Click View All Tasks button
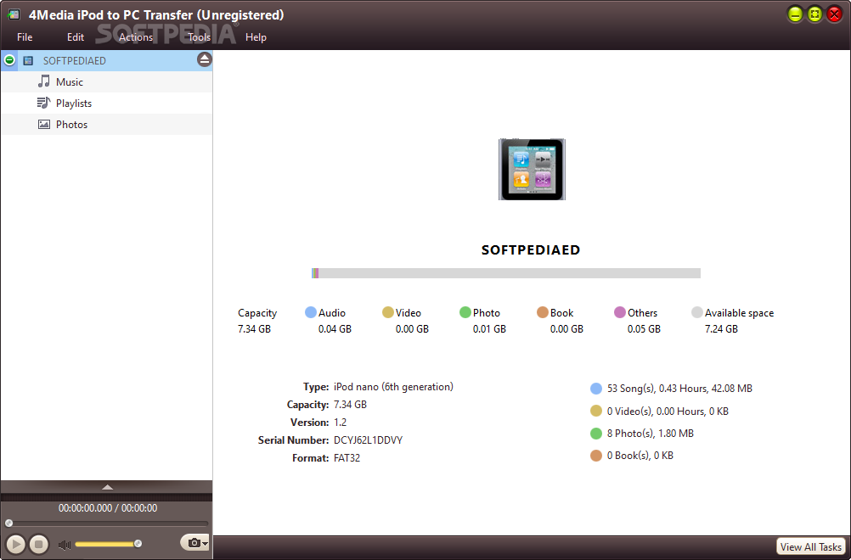851x560 pixels. point(811,546)
